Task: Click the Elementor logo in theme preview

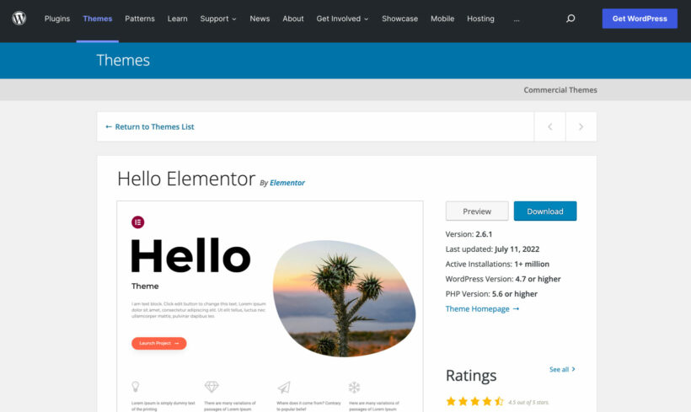Action: pyautogui.click(x=138, y=222)
